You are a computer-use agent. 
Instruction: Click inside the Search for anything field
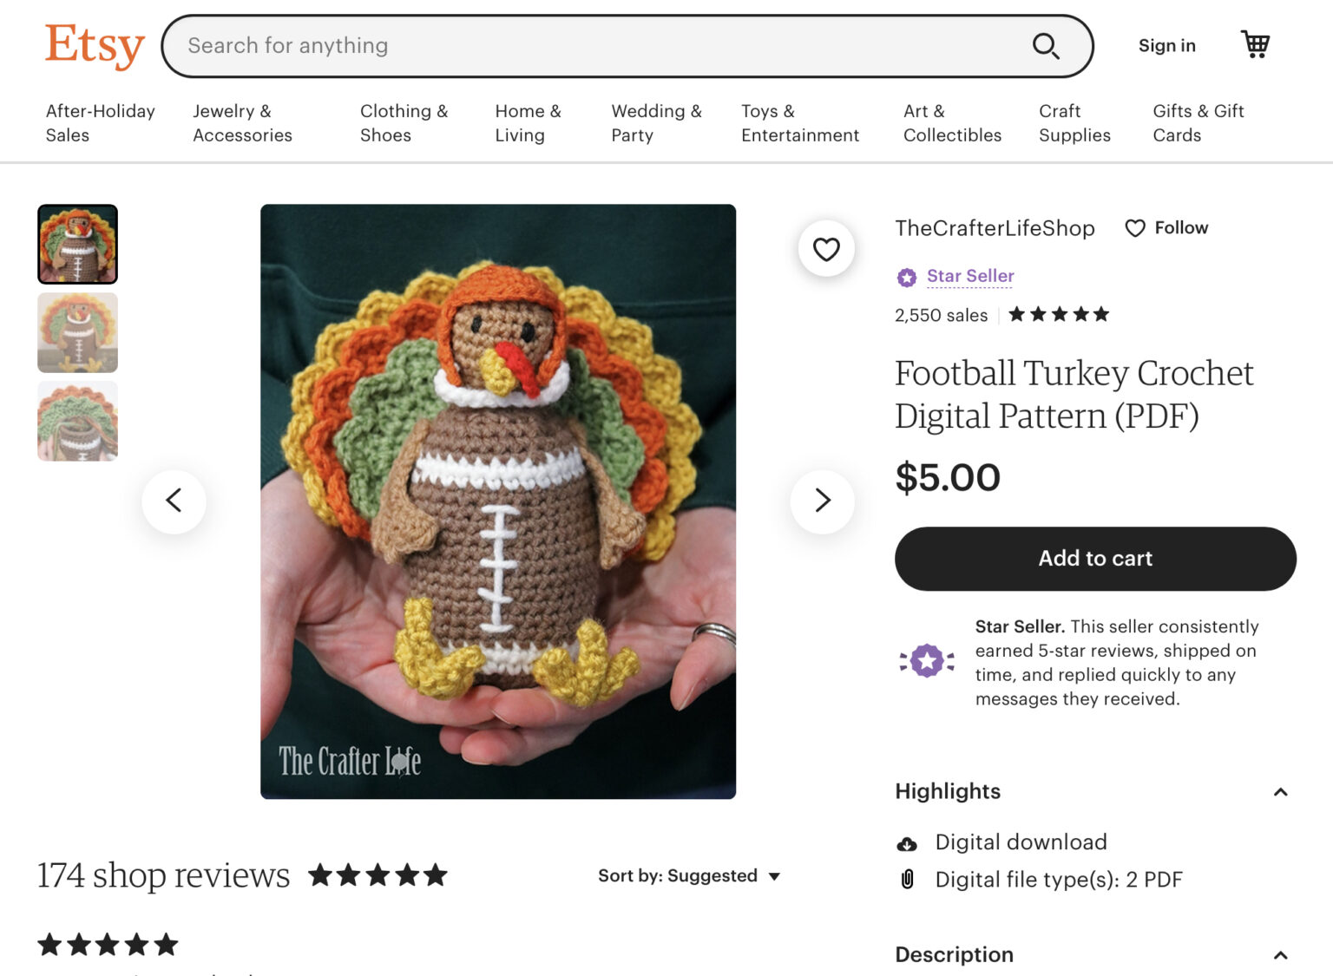[521, 46]
